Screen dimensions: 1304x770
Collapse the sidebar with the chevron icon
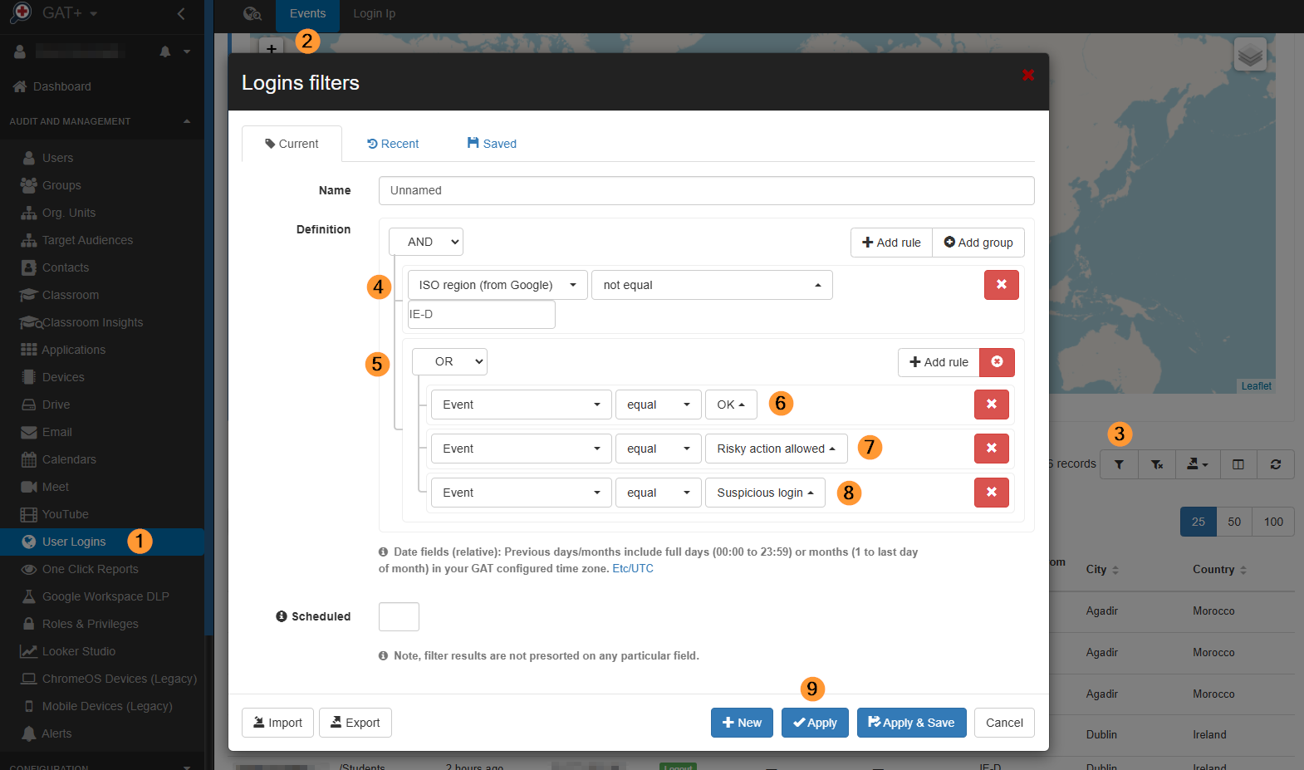181,13
